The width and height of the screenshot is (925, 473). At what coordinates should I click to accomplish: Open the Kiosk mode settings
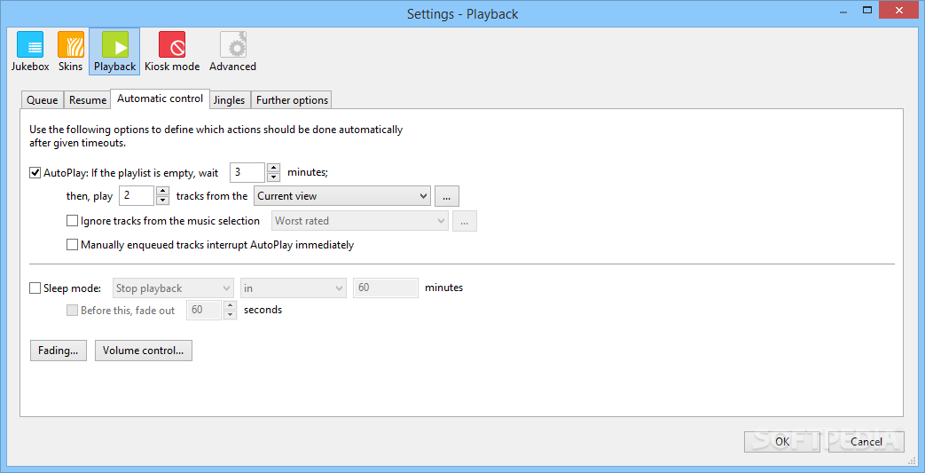point(172,51)
